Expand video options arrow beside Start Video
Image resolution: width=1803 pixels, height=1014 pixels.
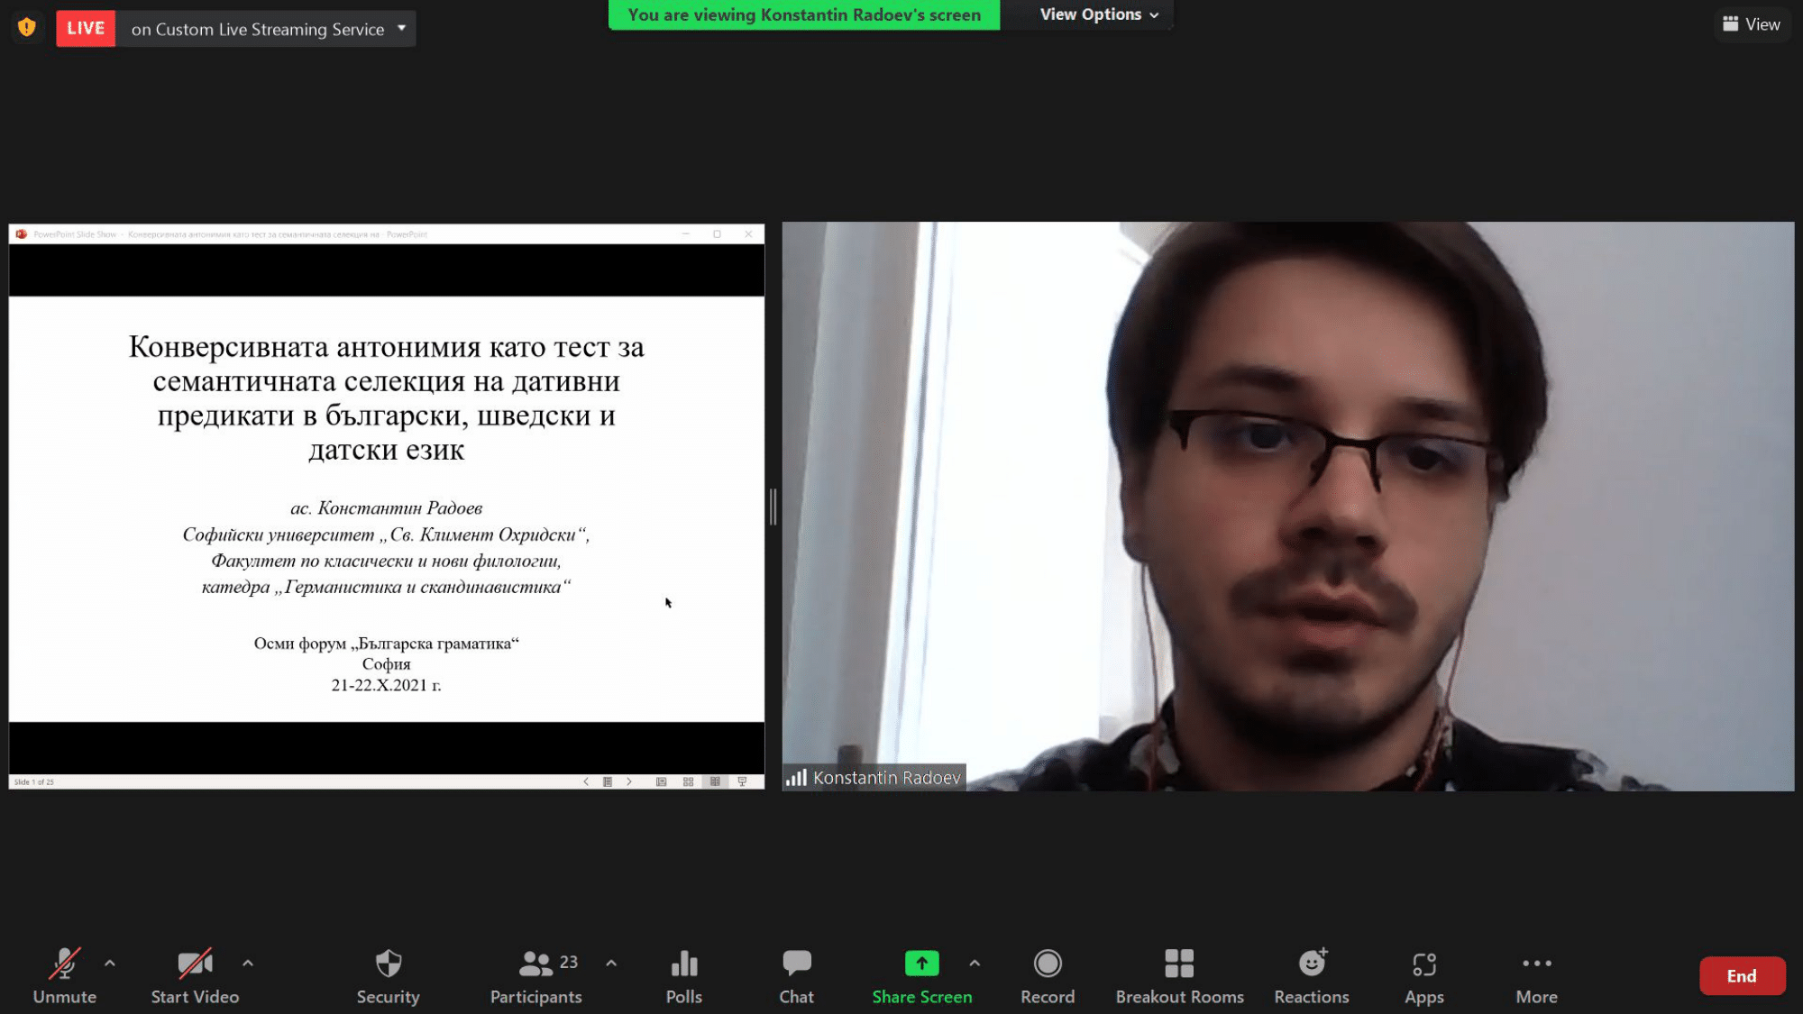pyautogui.click(x=248, y=963)
